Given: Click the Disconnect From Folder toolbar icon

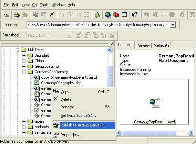Looking at the screenshot, I should tap(25, 15).
